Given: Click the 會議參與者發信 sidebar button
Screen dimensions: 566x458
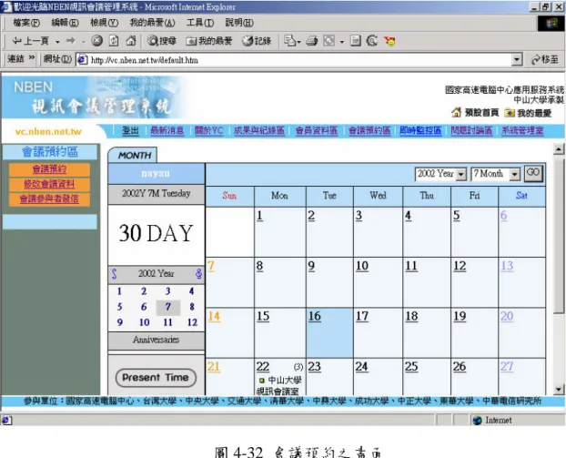Looking at the screenshot, I should click(49, 199).
